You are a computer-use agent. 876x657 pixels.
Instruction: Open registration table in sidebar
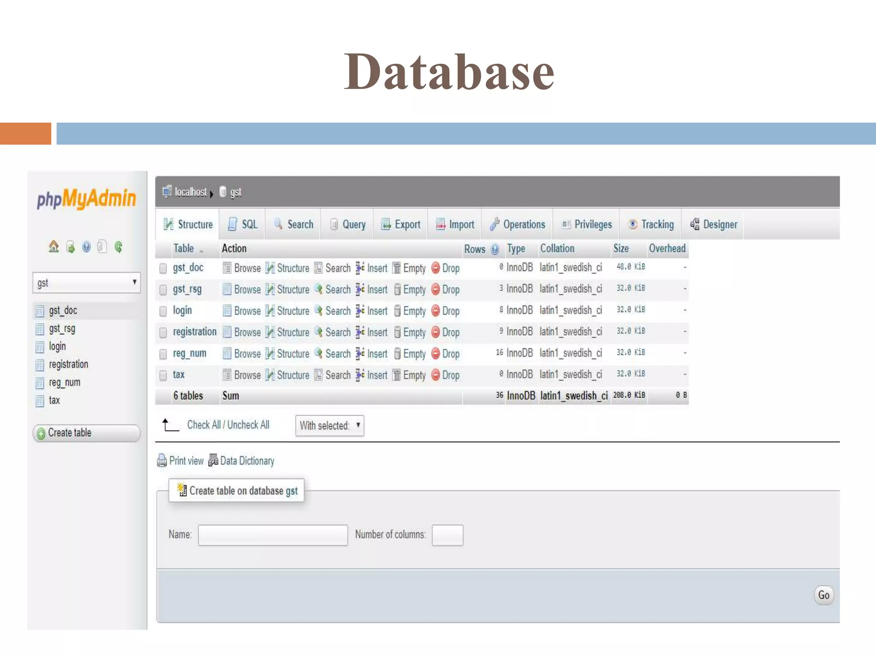(68, 364)
